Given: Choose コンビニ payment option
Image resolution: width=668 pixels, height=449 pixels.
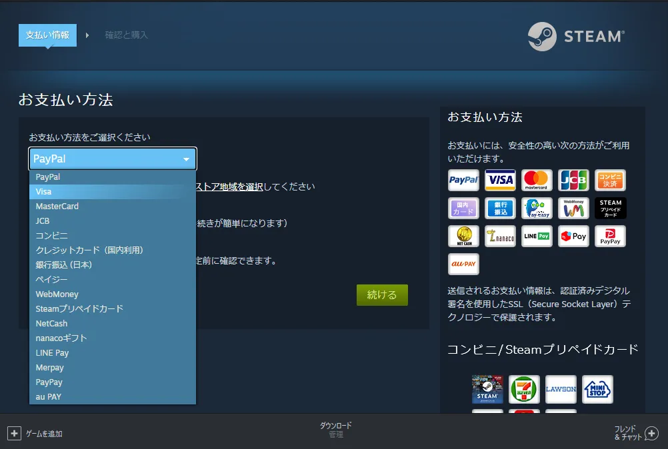Looking at the screenshot, I should click(113, 236).
